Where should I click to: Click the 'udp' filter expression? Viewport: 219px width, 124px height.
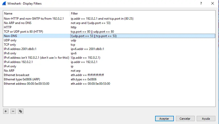[73, 40]
